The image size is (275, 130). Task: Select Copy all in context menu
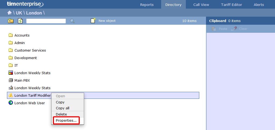click(x=63, y=108)
